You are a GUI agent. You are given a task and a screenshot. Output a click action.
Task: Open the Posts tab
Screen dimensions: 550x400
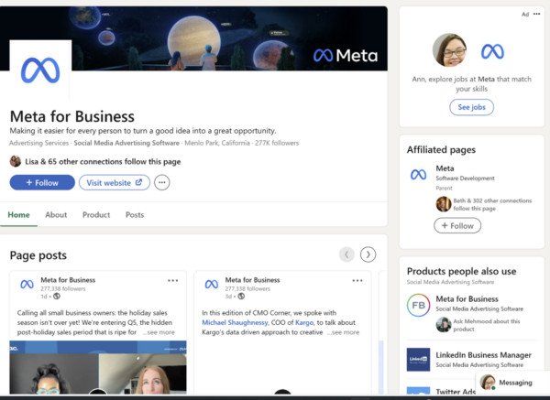click(135, 215)
